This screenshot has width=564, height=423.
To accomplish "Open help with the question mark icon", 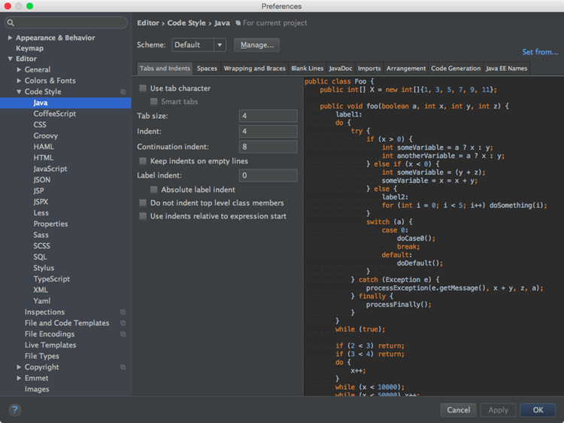I will [15, 409].
